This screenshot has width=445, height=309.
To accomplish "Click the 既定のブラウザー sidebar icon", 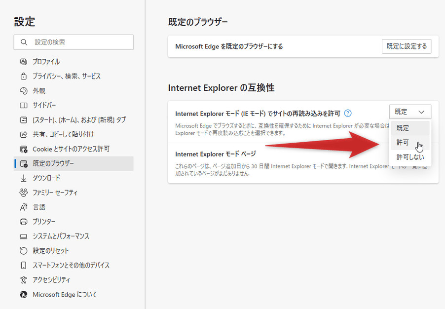I will (x=24, y=163).
